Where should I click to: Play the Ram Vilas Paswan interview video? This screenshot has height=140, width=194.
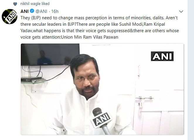pyautogui.click(x=102, y=89)
